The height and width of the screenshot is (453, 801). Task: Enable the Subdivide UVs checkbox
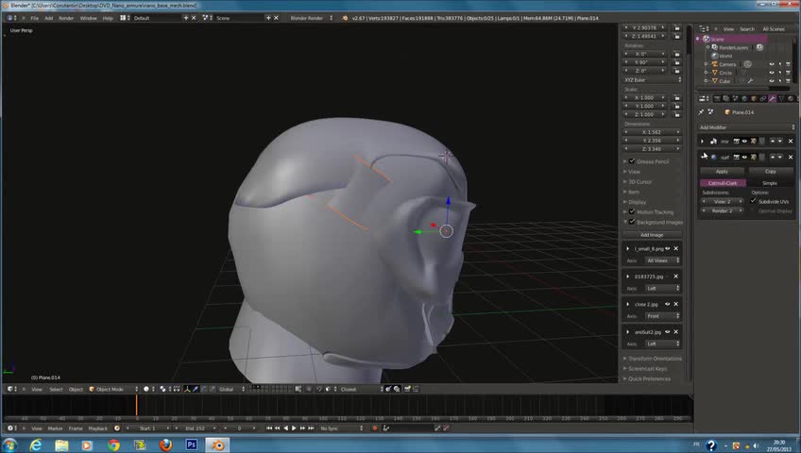(x=754, y=201)
